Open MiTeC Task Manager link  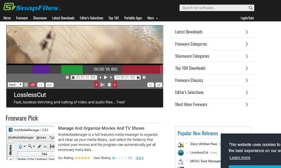pos(205,161)
